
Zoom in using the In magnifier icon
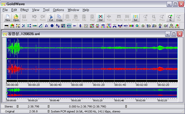(x=170, y=18)
